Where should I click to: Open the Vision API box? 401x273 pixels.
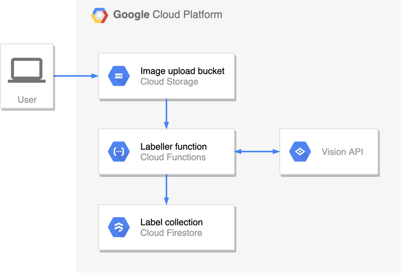tap(329, 151)
